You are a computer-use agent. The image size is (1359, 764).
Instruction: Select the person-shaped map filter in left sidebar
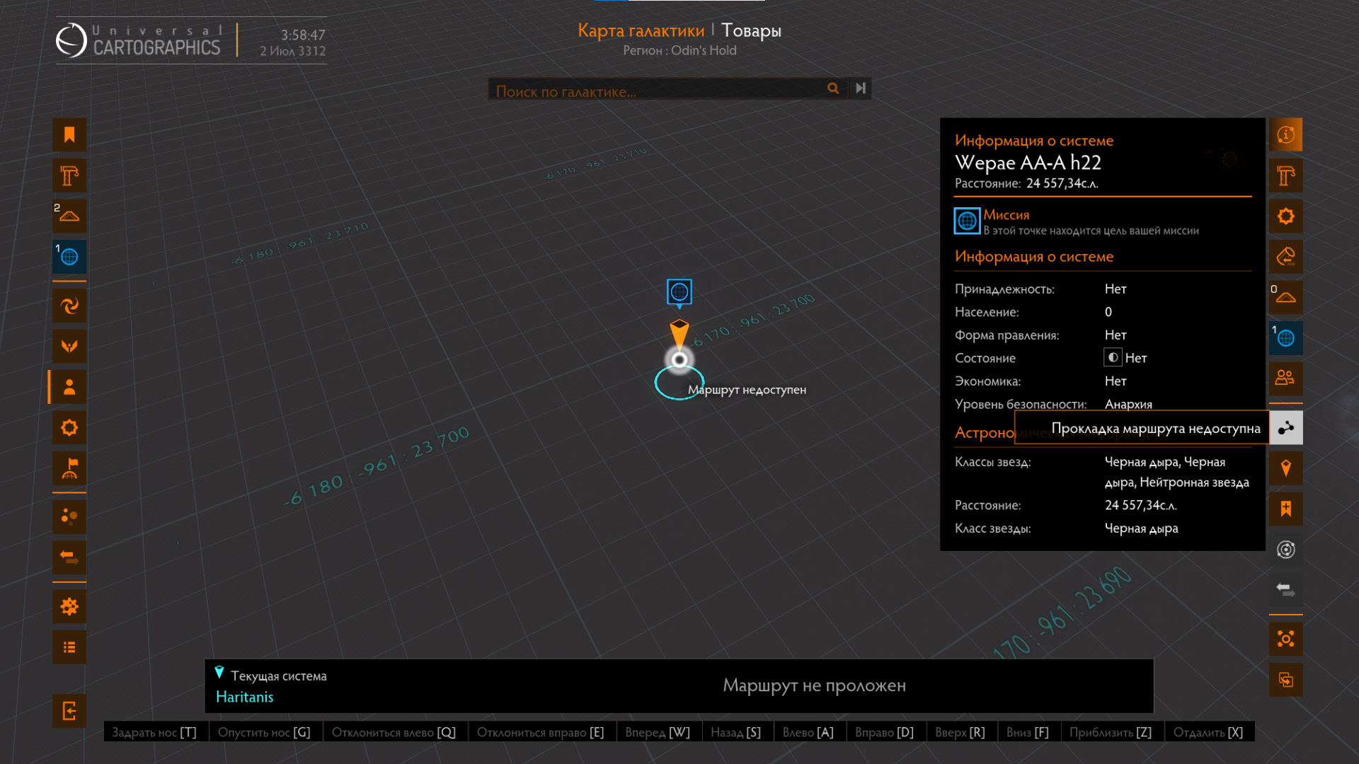[x=69, y=387]
